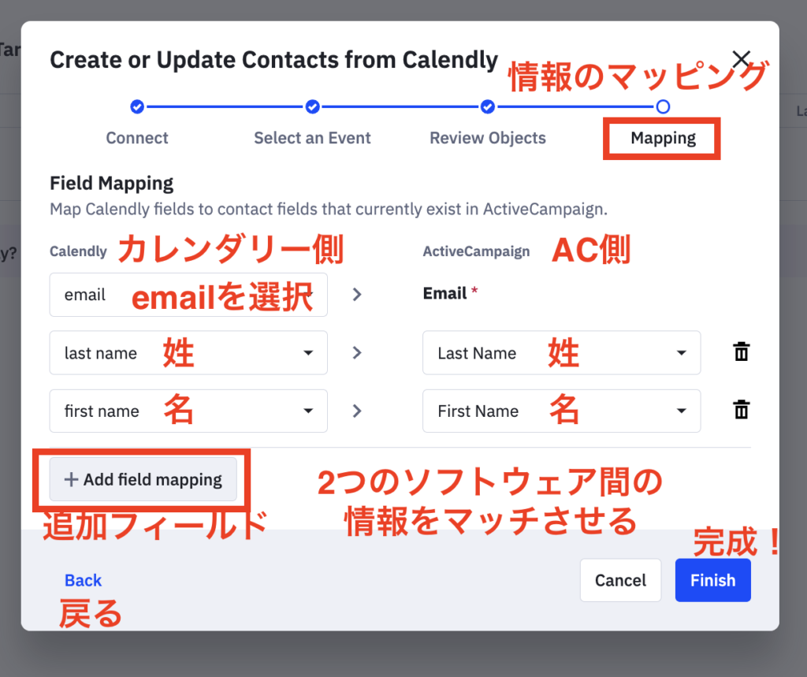Screen dimensions: 807x677
Task: Click the Select an Event step checkmark
Action: (312, 106)
